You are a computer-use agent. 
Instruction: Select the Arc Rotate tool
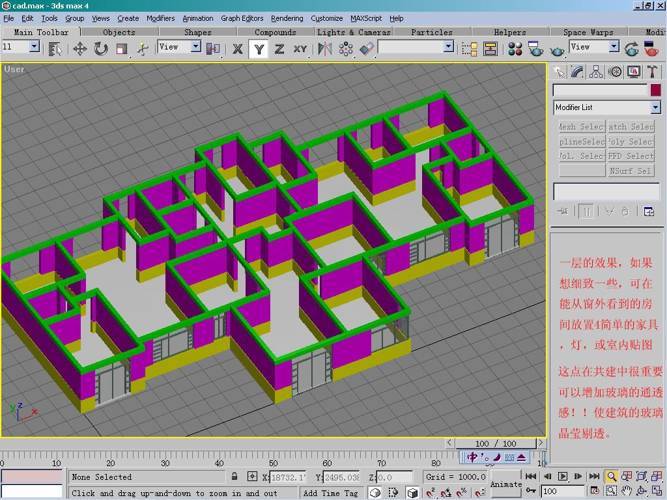[642, 491]
